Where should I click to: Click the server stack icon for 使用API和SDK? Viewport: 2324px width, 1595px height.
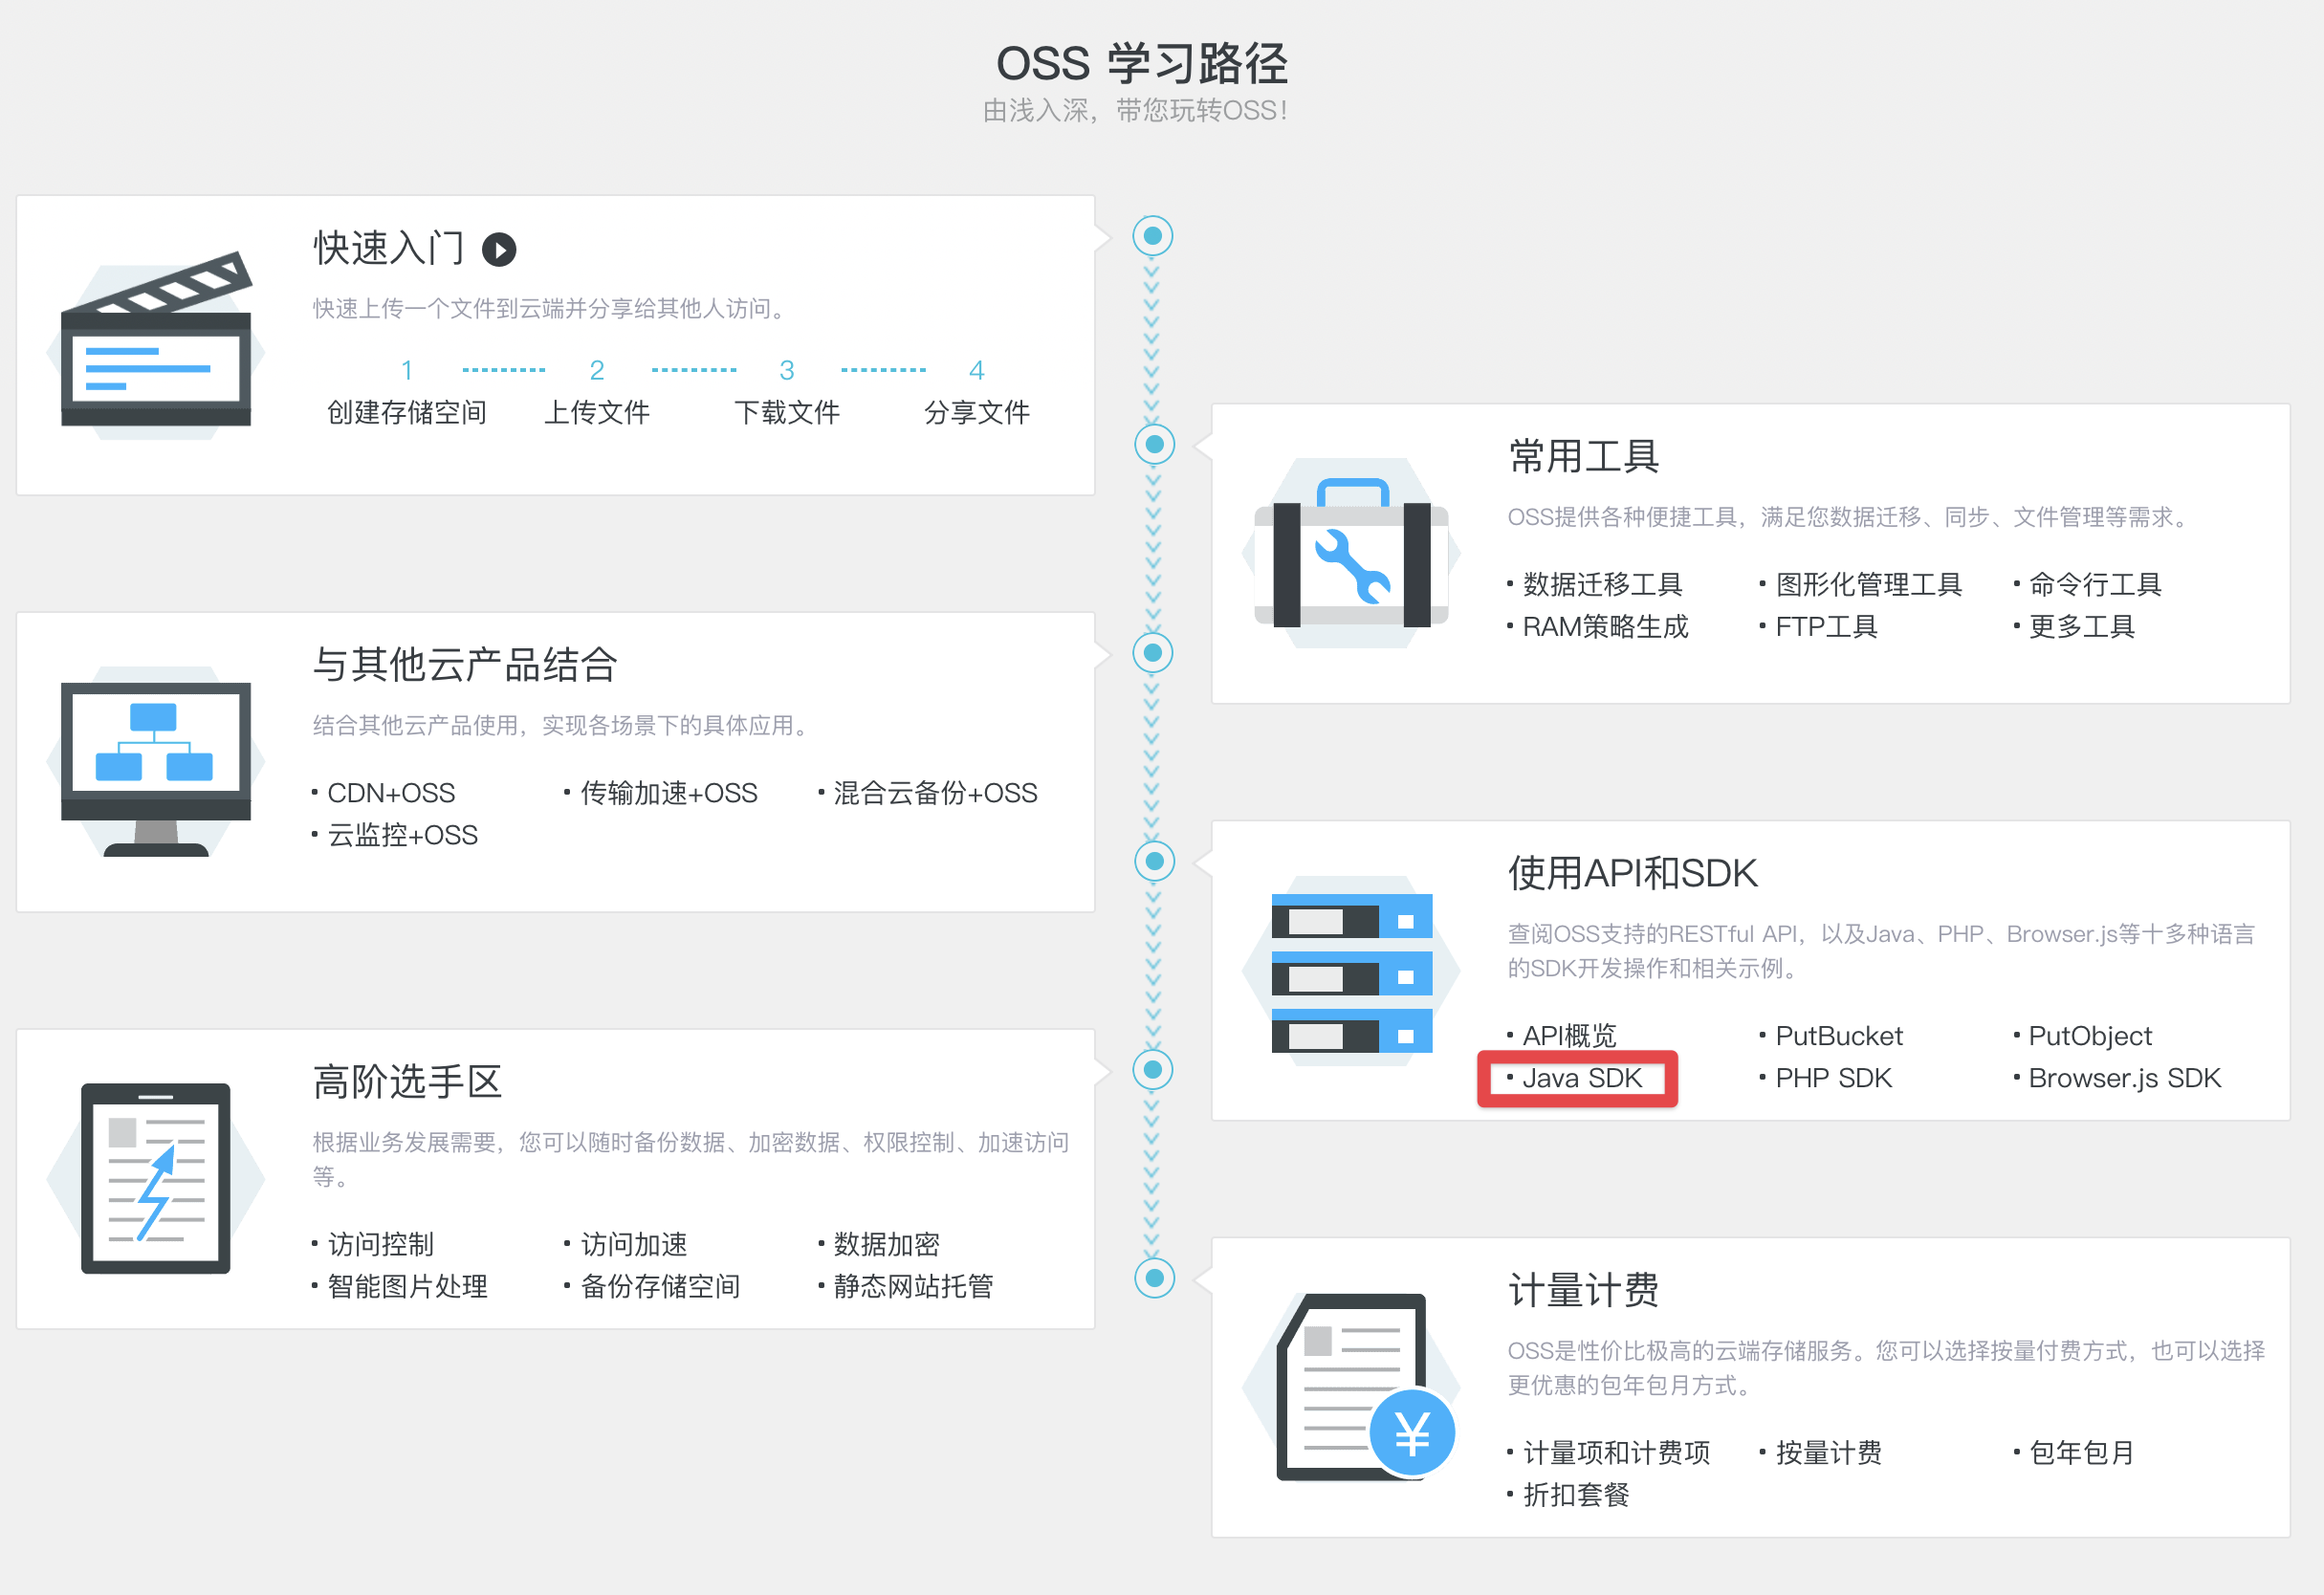point(1351,972)
